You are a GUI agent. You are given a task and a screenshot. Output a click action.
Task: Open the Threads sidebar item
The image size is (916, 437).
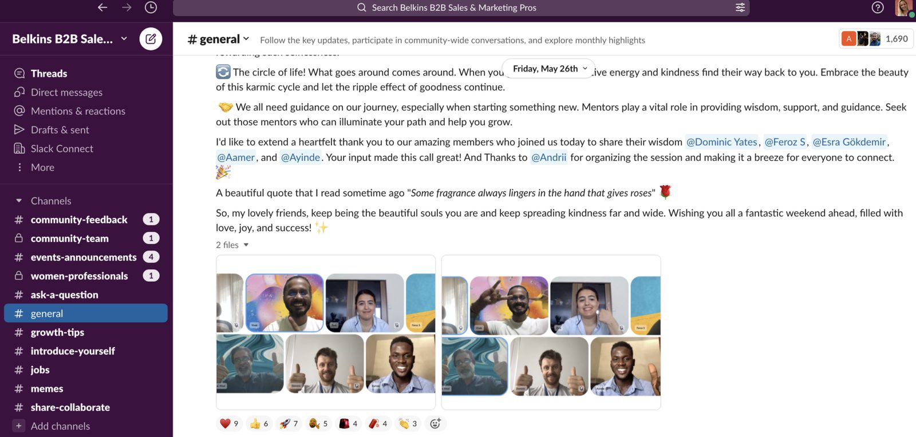(x=49, y=73)
